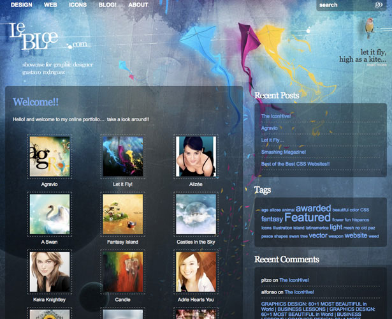Open the ICONS menu item
392x319 pixels.
[x=78, y=4]
